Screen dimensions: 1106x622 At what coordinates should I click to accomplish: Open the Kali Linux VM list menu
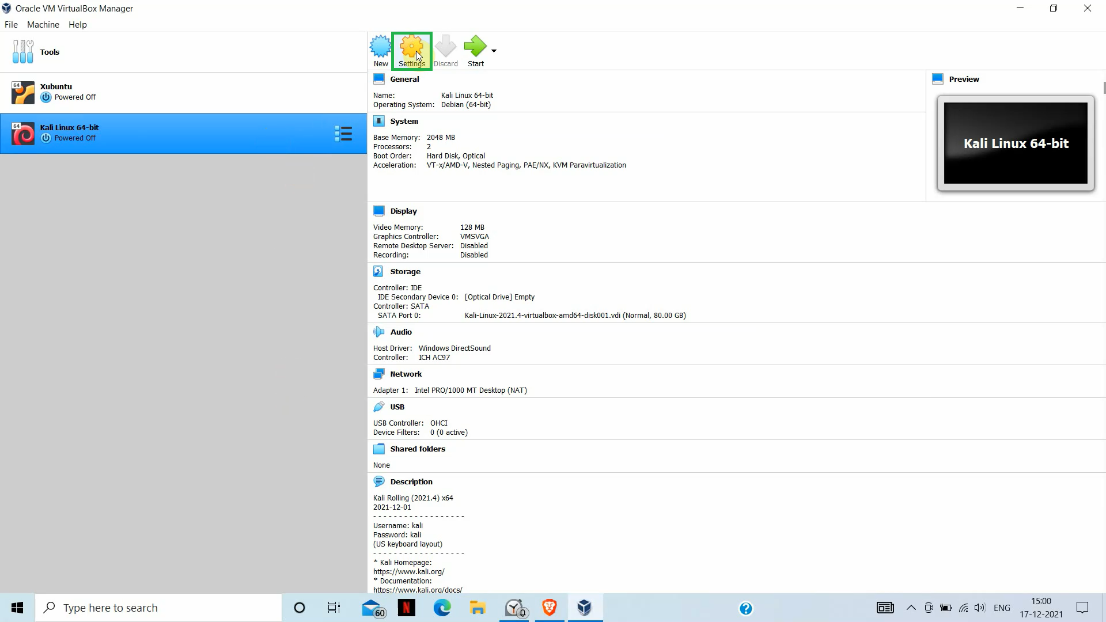(x=343, y=133)
